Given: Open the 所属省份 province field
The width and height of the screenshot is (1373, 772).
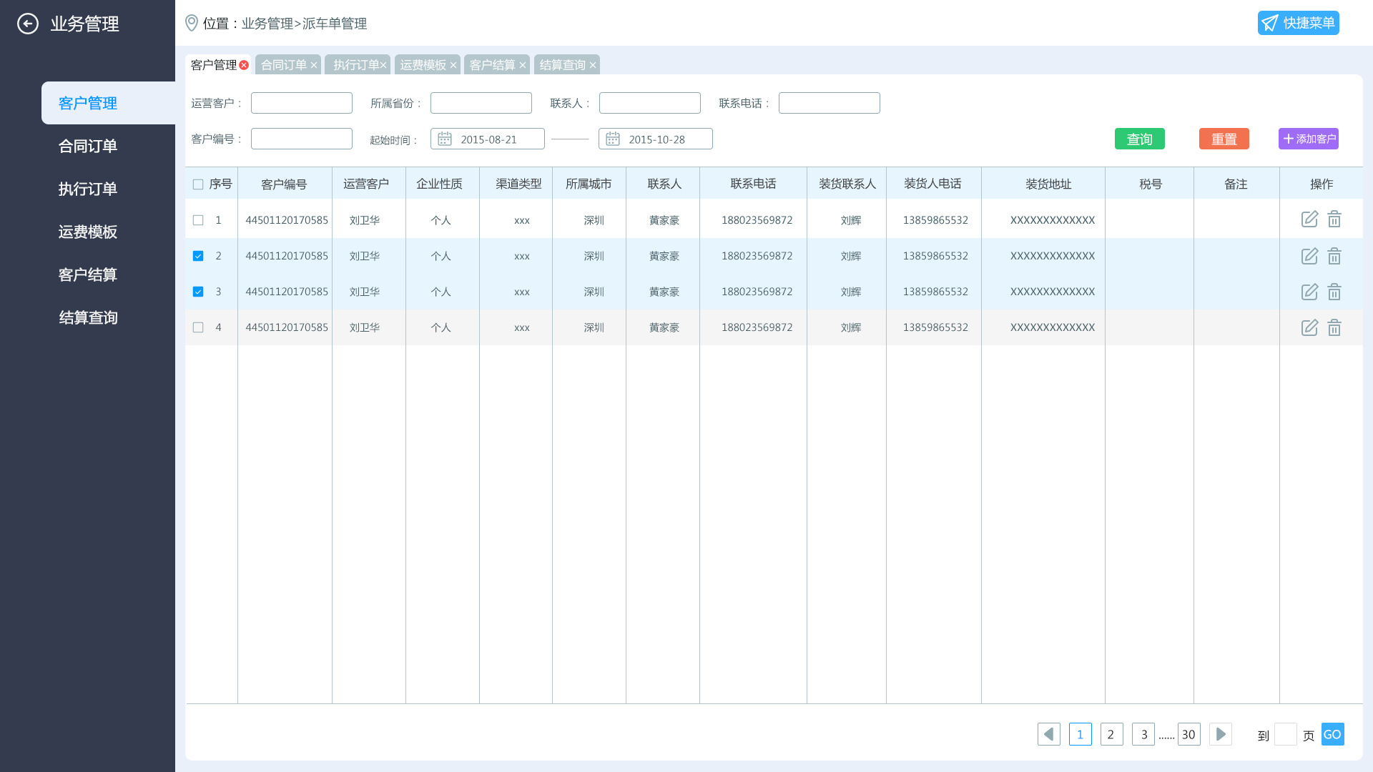Looking at the screenshot, I should point(481,103).
